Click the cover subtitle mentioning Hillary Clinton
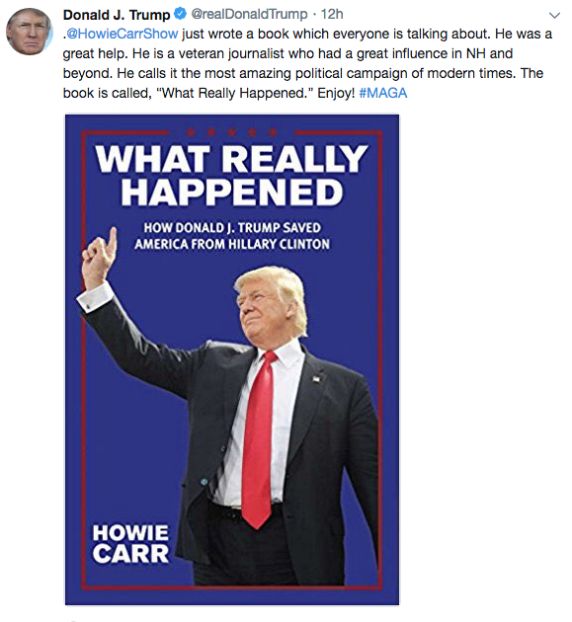The image size is (572, 622). click(x=232, y=236)
